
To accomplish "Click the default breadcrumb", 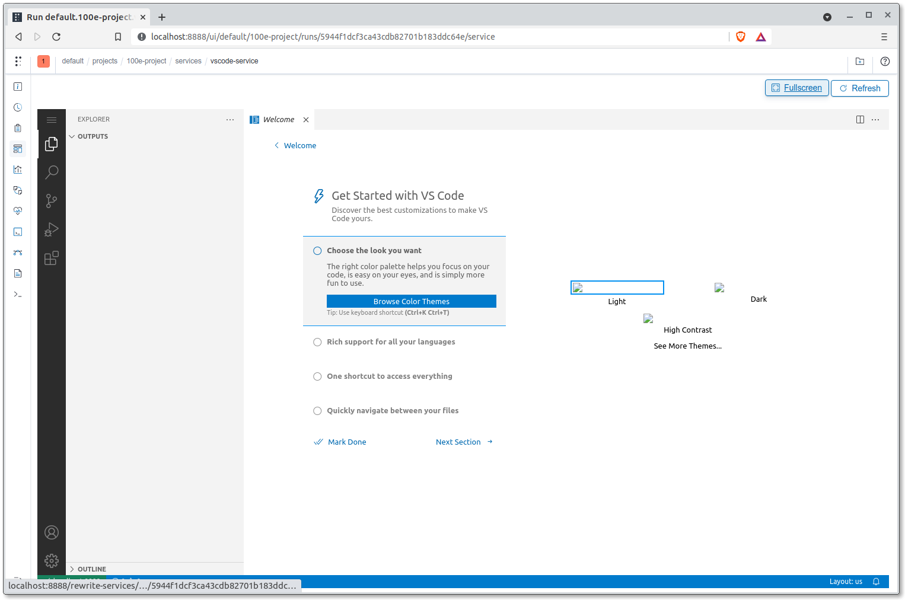I will 73,61.
